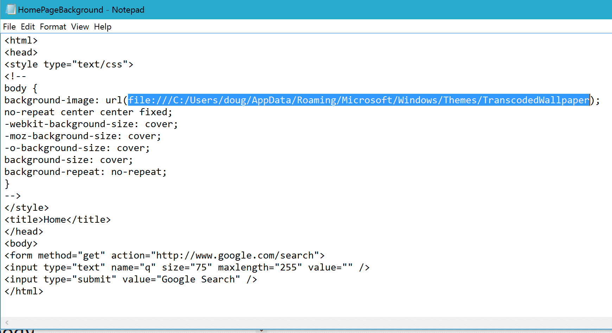
Task: Click the HomePageBackground - Notepad title text
Action: [x=81, y=10]
